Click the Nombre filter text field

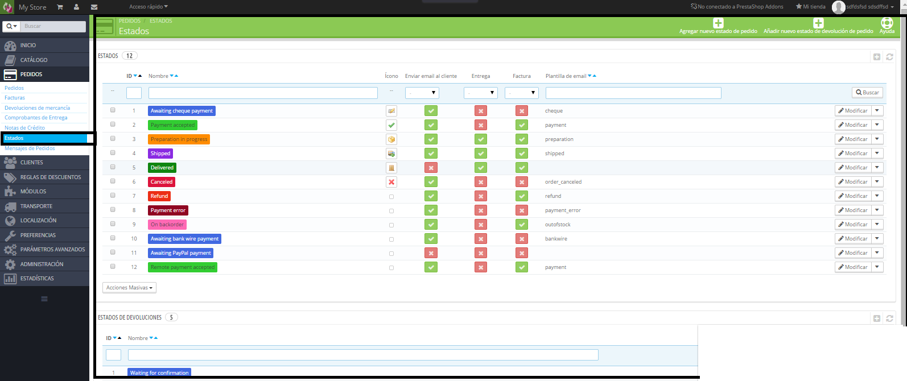263,93
